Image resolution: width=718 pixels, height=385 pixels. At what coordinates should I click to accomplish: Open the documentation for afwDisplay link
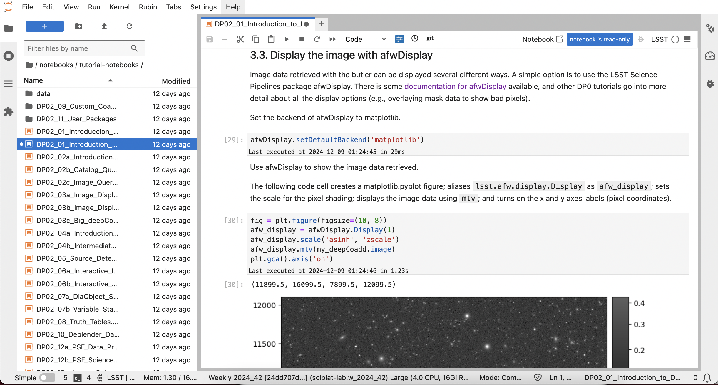455,86
